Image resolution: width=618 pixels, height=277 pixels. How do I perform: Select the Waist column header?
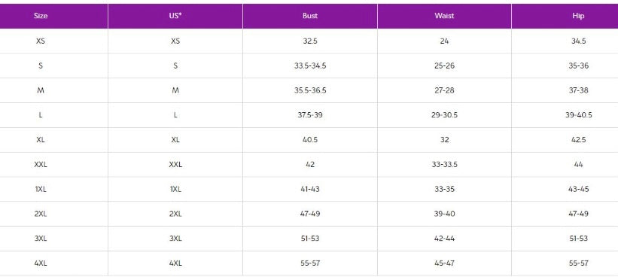click(x=444, y=16)
